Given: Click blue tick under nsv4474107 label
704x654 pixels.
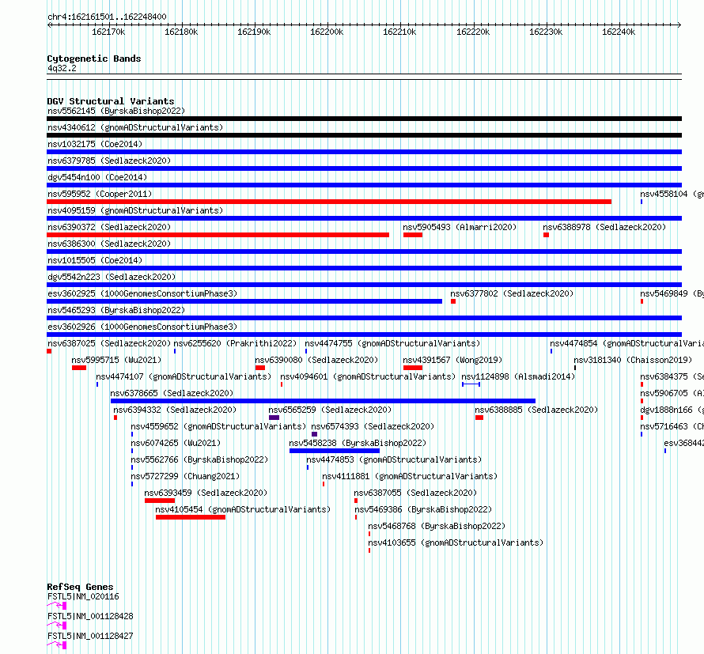Looking at the screenshot, I should (x=97, y=384).
